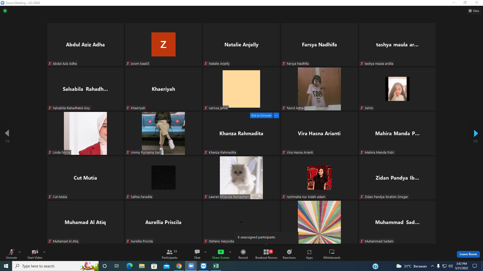
Task: Click the 9 unassigned participants tooltip
Action: click(x=266, y=237)
